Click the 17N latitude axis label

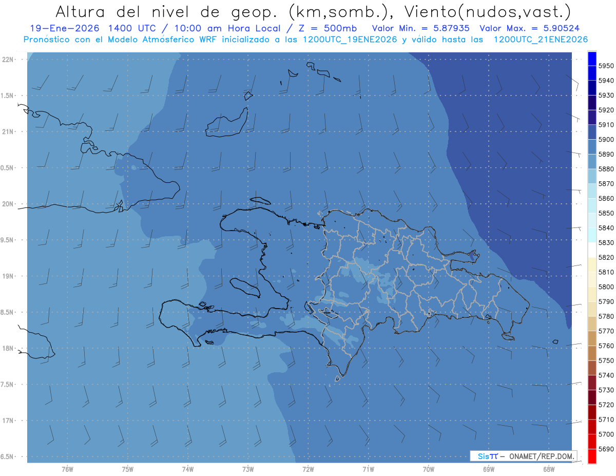(x=8, y=421)
